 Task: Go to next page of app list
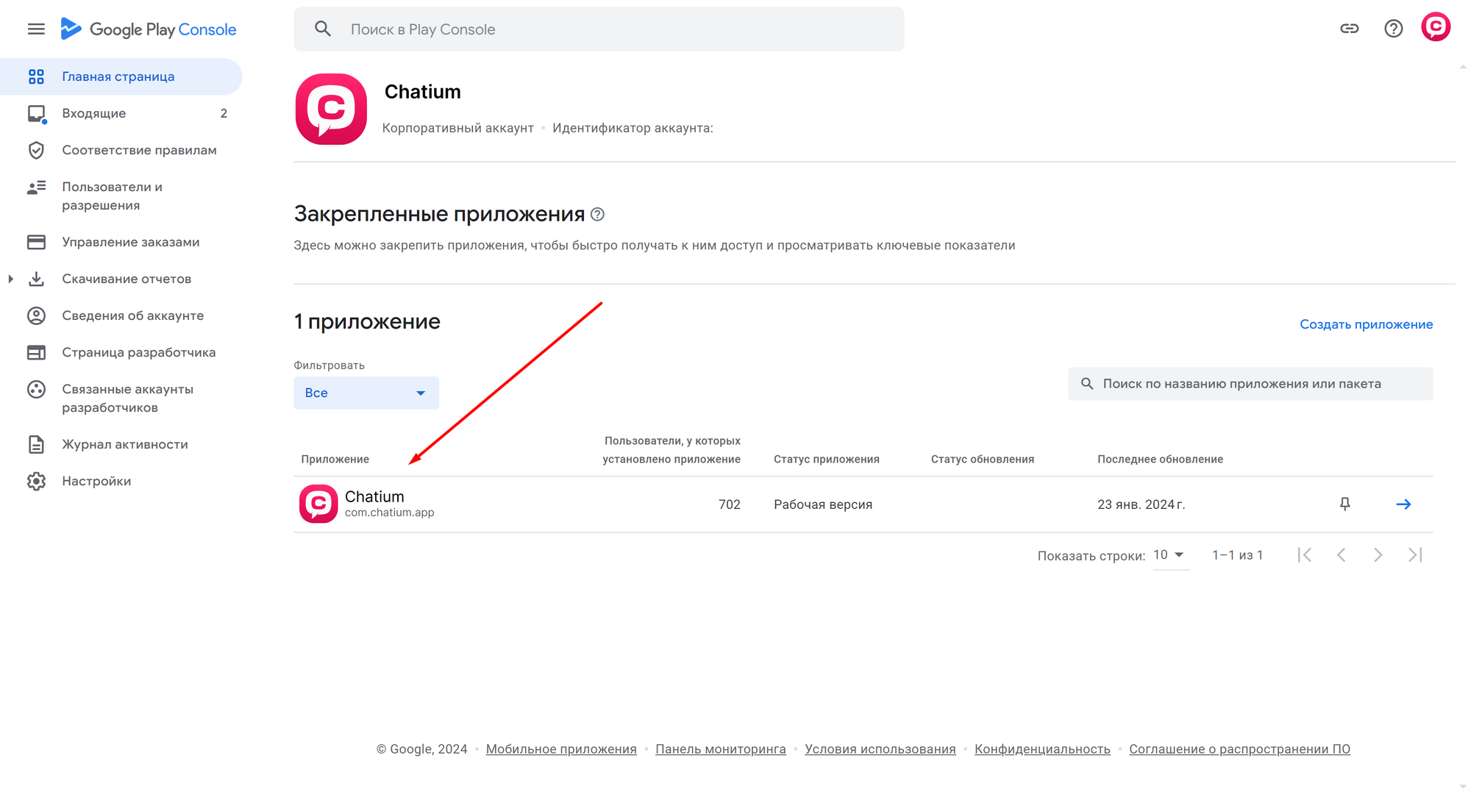click(x=1378, y=555)
